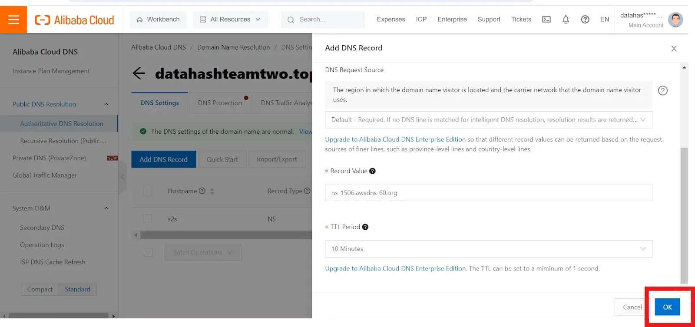Show the Record Value help tooltip
Image resolution: width=695 pixels, height=327 pixels.
372,171
